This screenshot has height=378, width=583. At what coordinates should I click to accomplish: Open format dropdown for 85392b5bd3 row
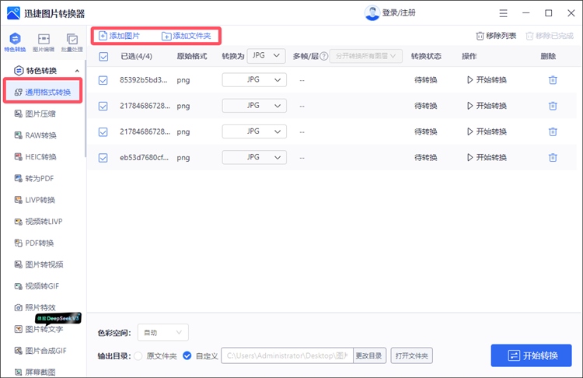[254, 79]
